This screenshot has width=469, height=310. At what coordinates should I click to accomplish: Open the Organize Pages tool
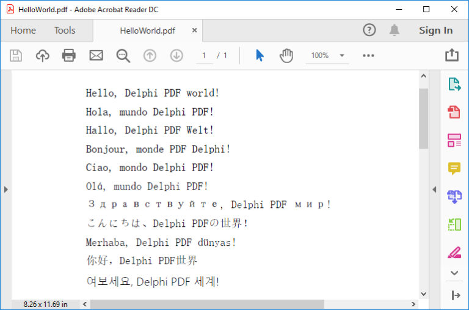454,224
